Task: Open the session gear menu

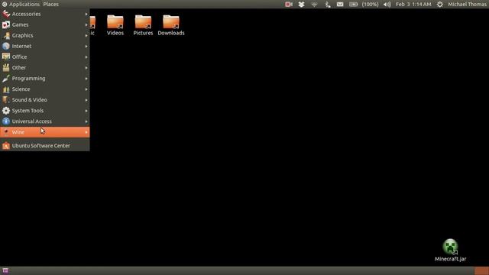Action: tap(440, 4)
